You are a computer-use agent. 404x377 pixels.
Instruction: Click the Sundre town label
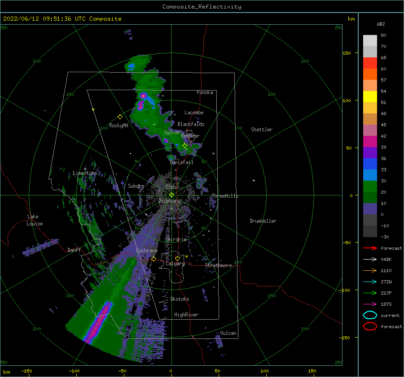(x=136, y=186)
